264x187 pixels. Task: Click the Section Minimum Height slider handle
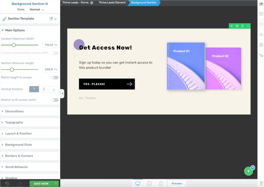[x=12, y=69]
